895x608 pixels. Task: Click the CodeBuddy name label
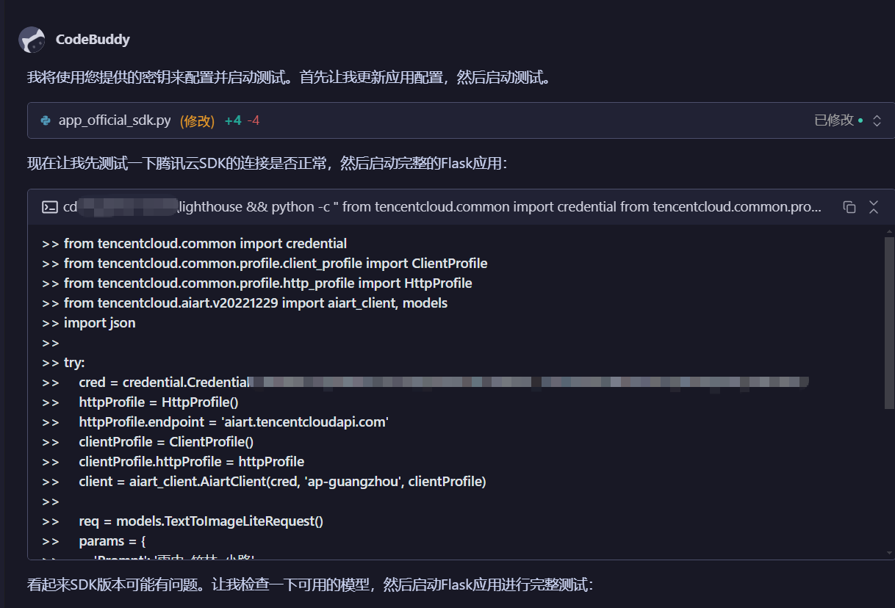click(93, 40)
